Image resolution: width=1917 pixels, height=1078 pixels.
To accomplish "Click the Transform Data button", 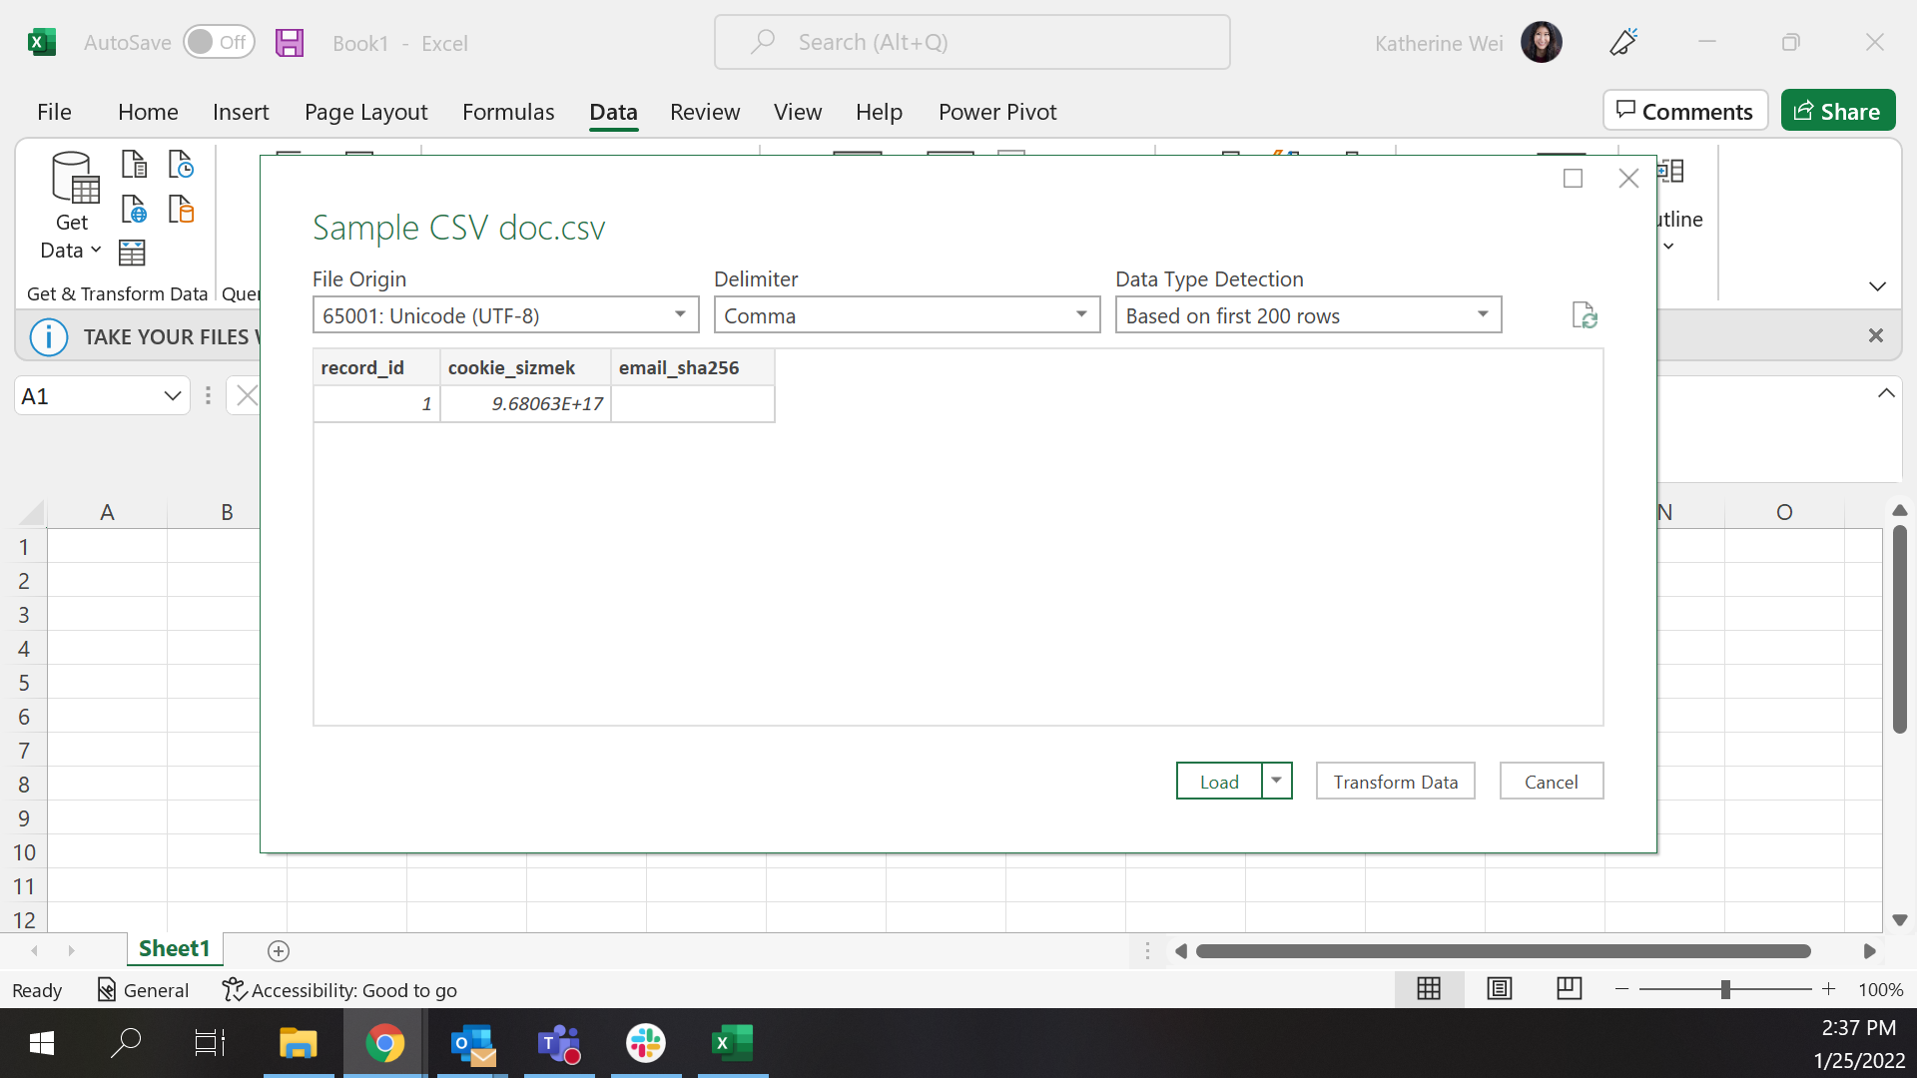I will pos(1395,782).
